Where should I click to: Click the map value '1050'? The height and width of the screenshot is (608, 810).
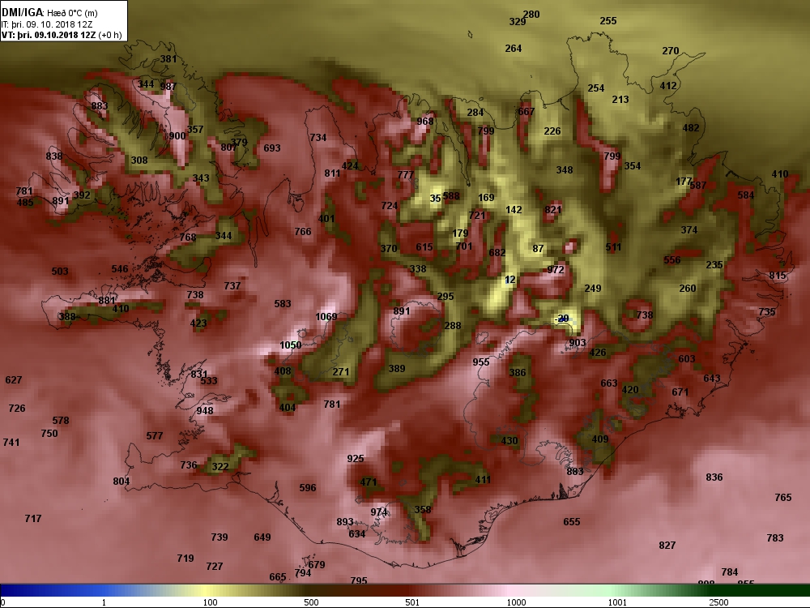[290, 345]
